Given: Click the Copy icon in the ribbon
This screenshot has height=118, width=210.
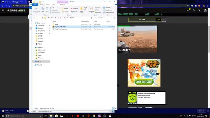Looking at the screenshot, I should 42,9.
